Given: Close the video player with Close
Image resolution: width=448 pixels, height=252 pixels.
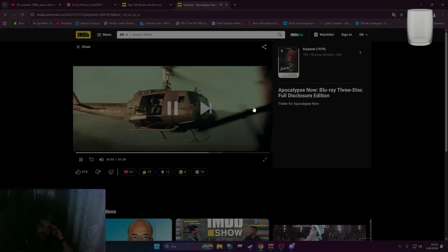Looking at the screenshot, I should tap(83, 47).
